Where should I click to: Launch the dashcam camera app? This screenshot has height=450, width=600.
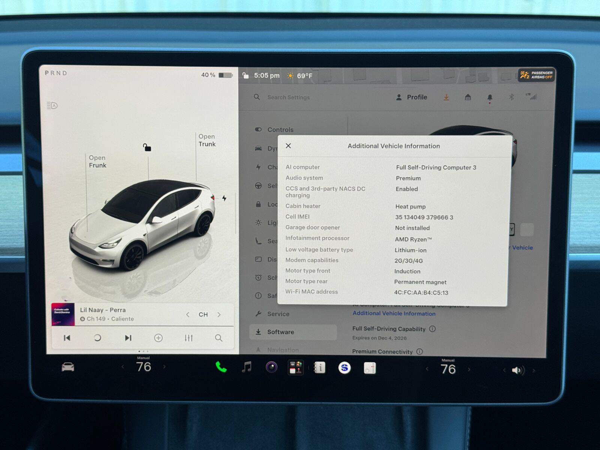point(271,367)
